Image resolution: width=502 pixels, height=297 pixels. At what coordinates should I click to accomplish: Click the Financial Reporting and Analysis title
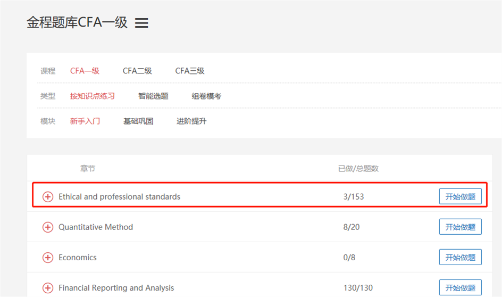[x=116, y=288]
